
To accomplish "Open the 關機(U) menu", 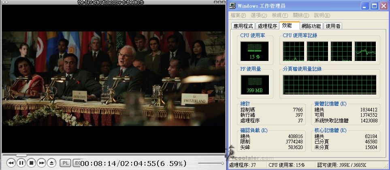I will (x=301, y=15).
